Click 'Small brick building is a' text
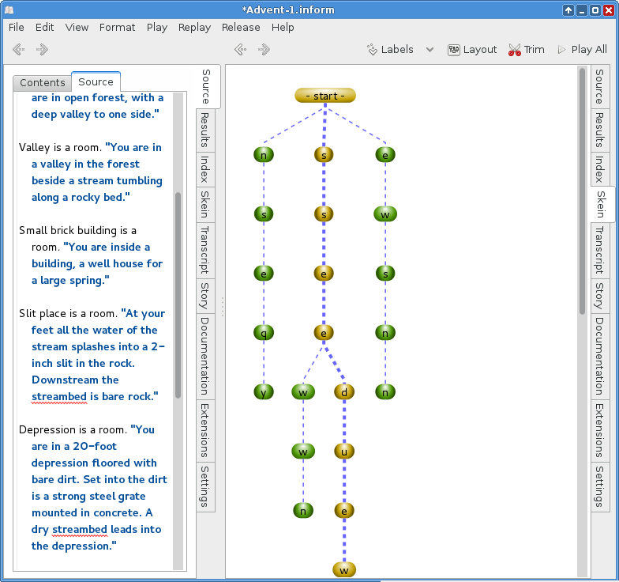The width and height of the screenshot is (619, 582). tap(77, 231)
